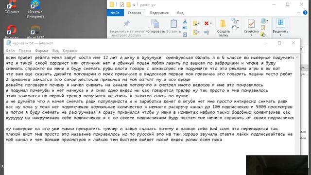This screenshot has height=175, width=311.
Task: Open the Copy to folder dropdown
Action: tap(196, 32)
